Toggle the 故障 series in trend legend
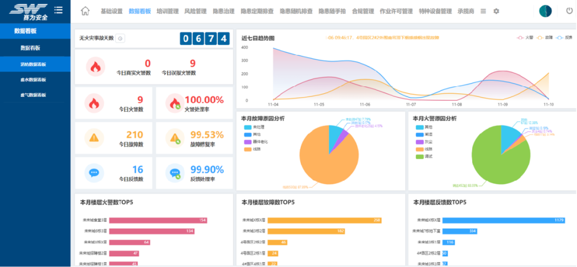Image resolution: width=577 pixels, height=267 pixels. coord(544,38)
